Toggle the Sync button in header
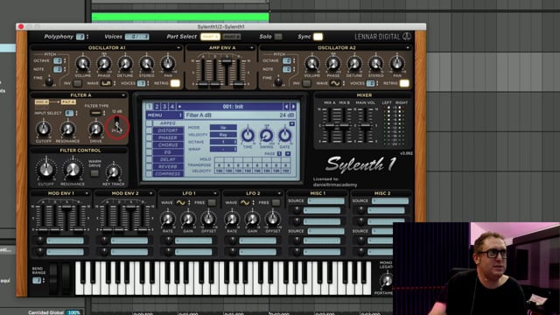 click(x=318, y=37)
